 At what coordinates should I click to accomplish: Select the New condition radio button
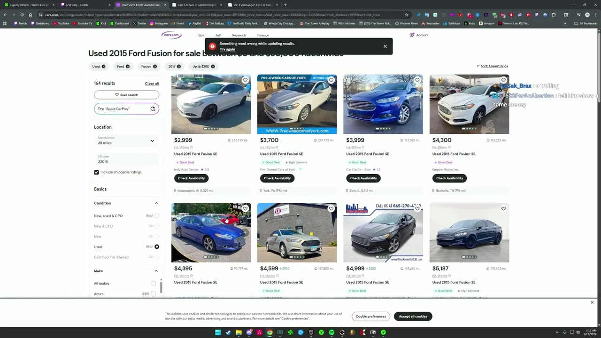157,237
